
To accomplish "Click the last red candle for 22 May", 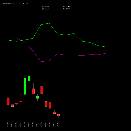I will [x=58, y=115].
